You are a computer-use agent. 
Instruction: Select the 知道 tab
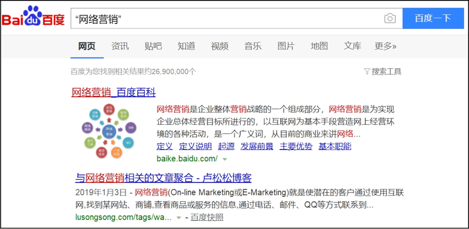coord(186,46)
